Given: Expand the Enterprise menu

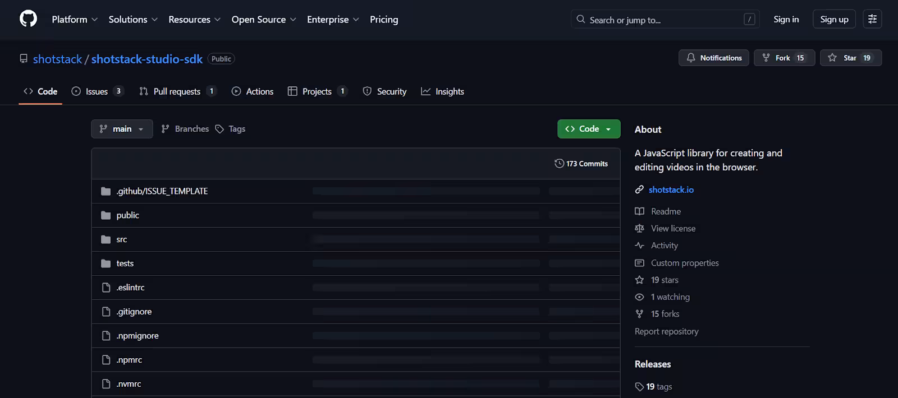Looking at the screenshot, I should (333, 19).
